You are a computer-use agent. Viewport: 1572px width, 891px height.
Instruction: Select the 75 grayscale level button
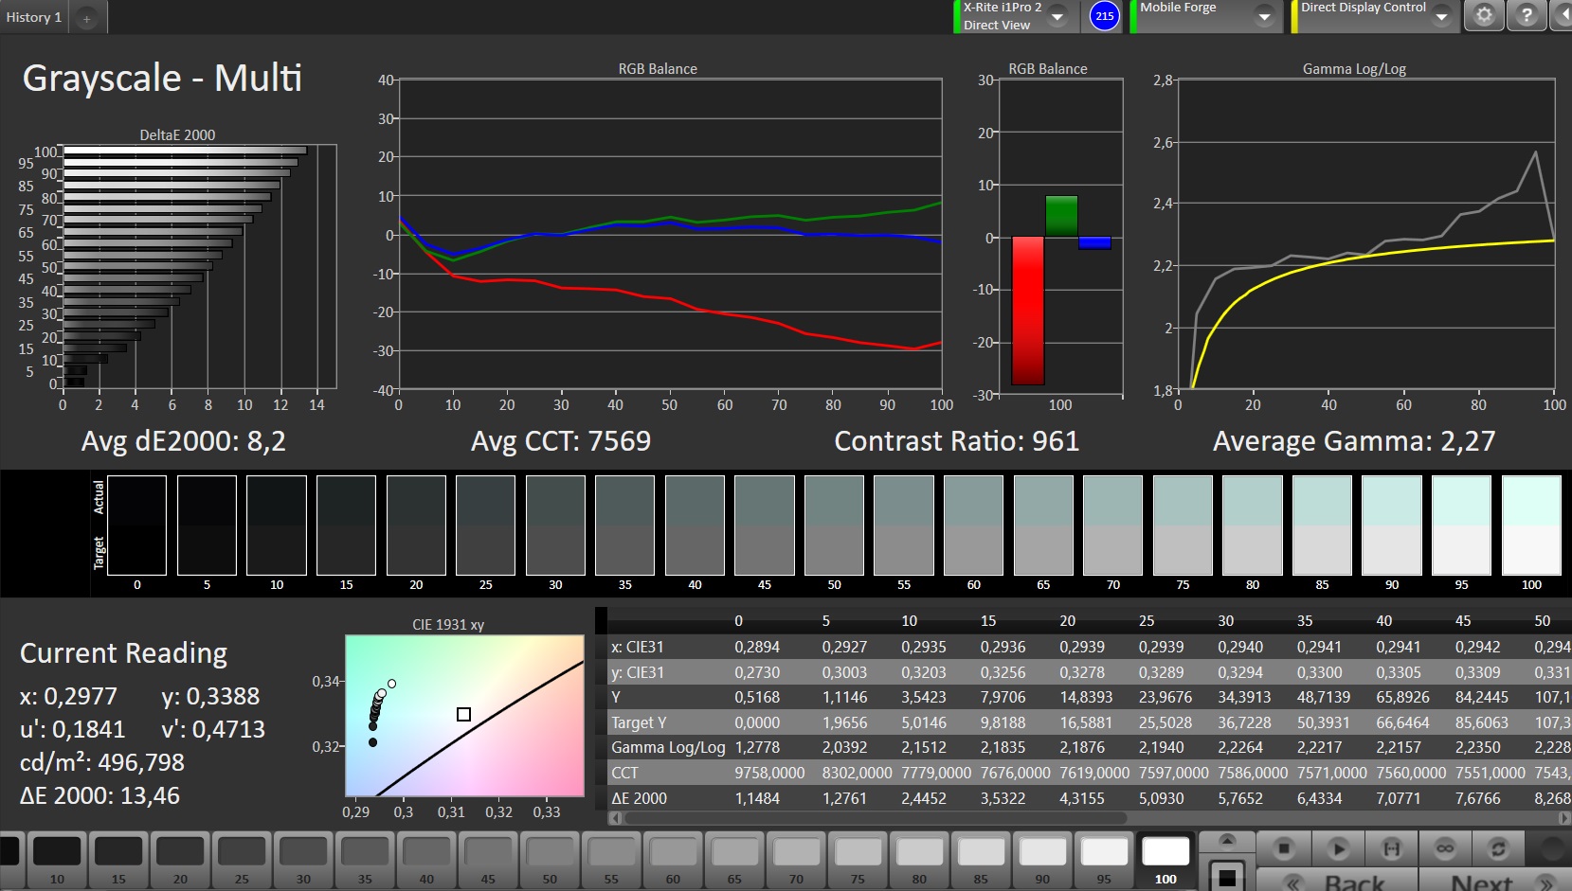pos(858,860)
